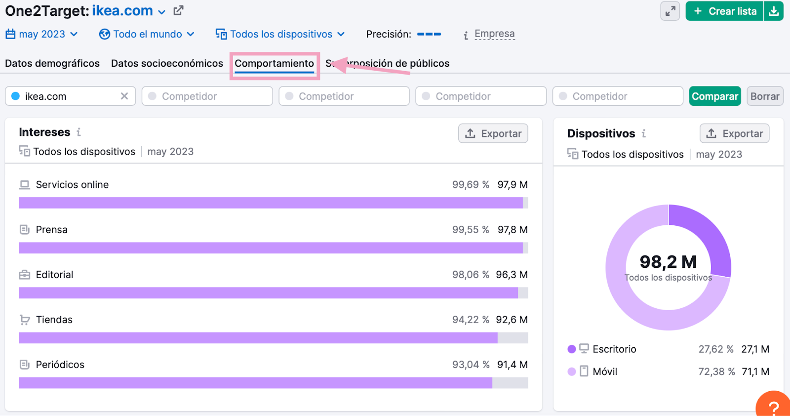790x416 pixels.
Task: Show info for Intereses heading
Action: point(79,132)
